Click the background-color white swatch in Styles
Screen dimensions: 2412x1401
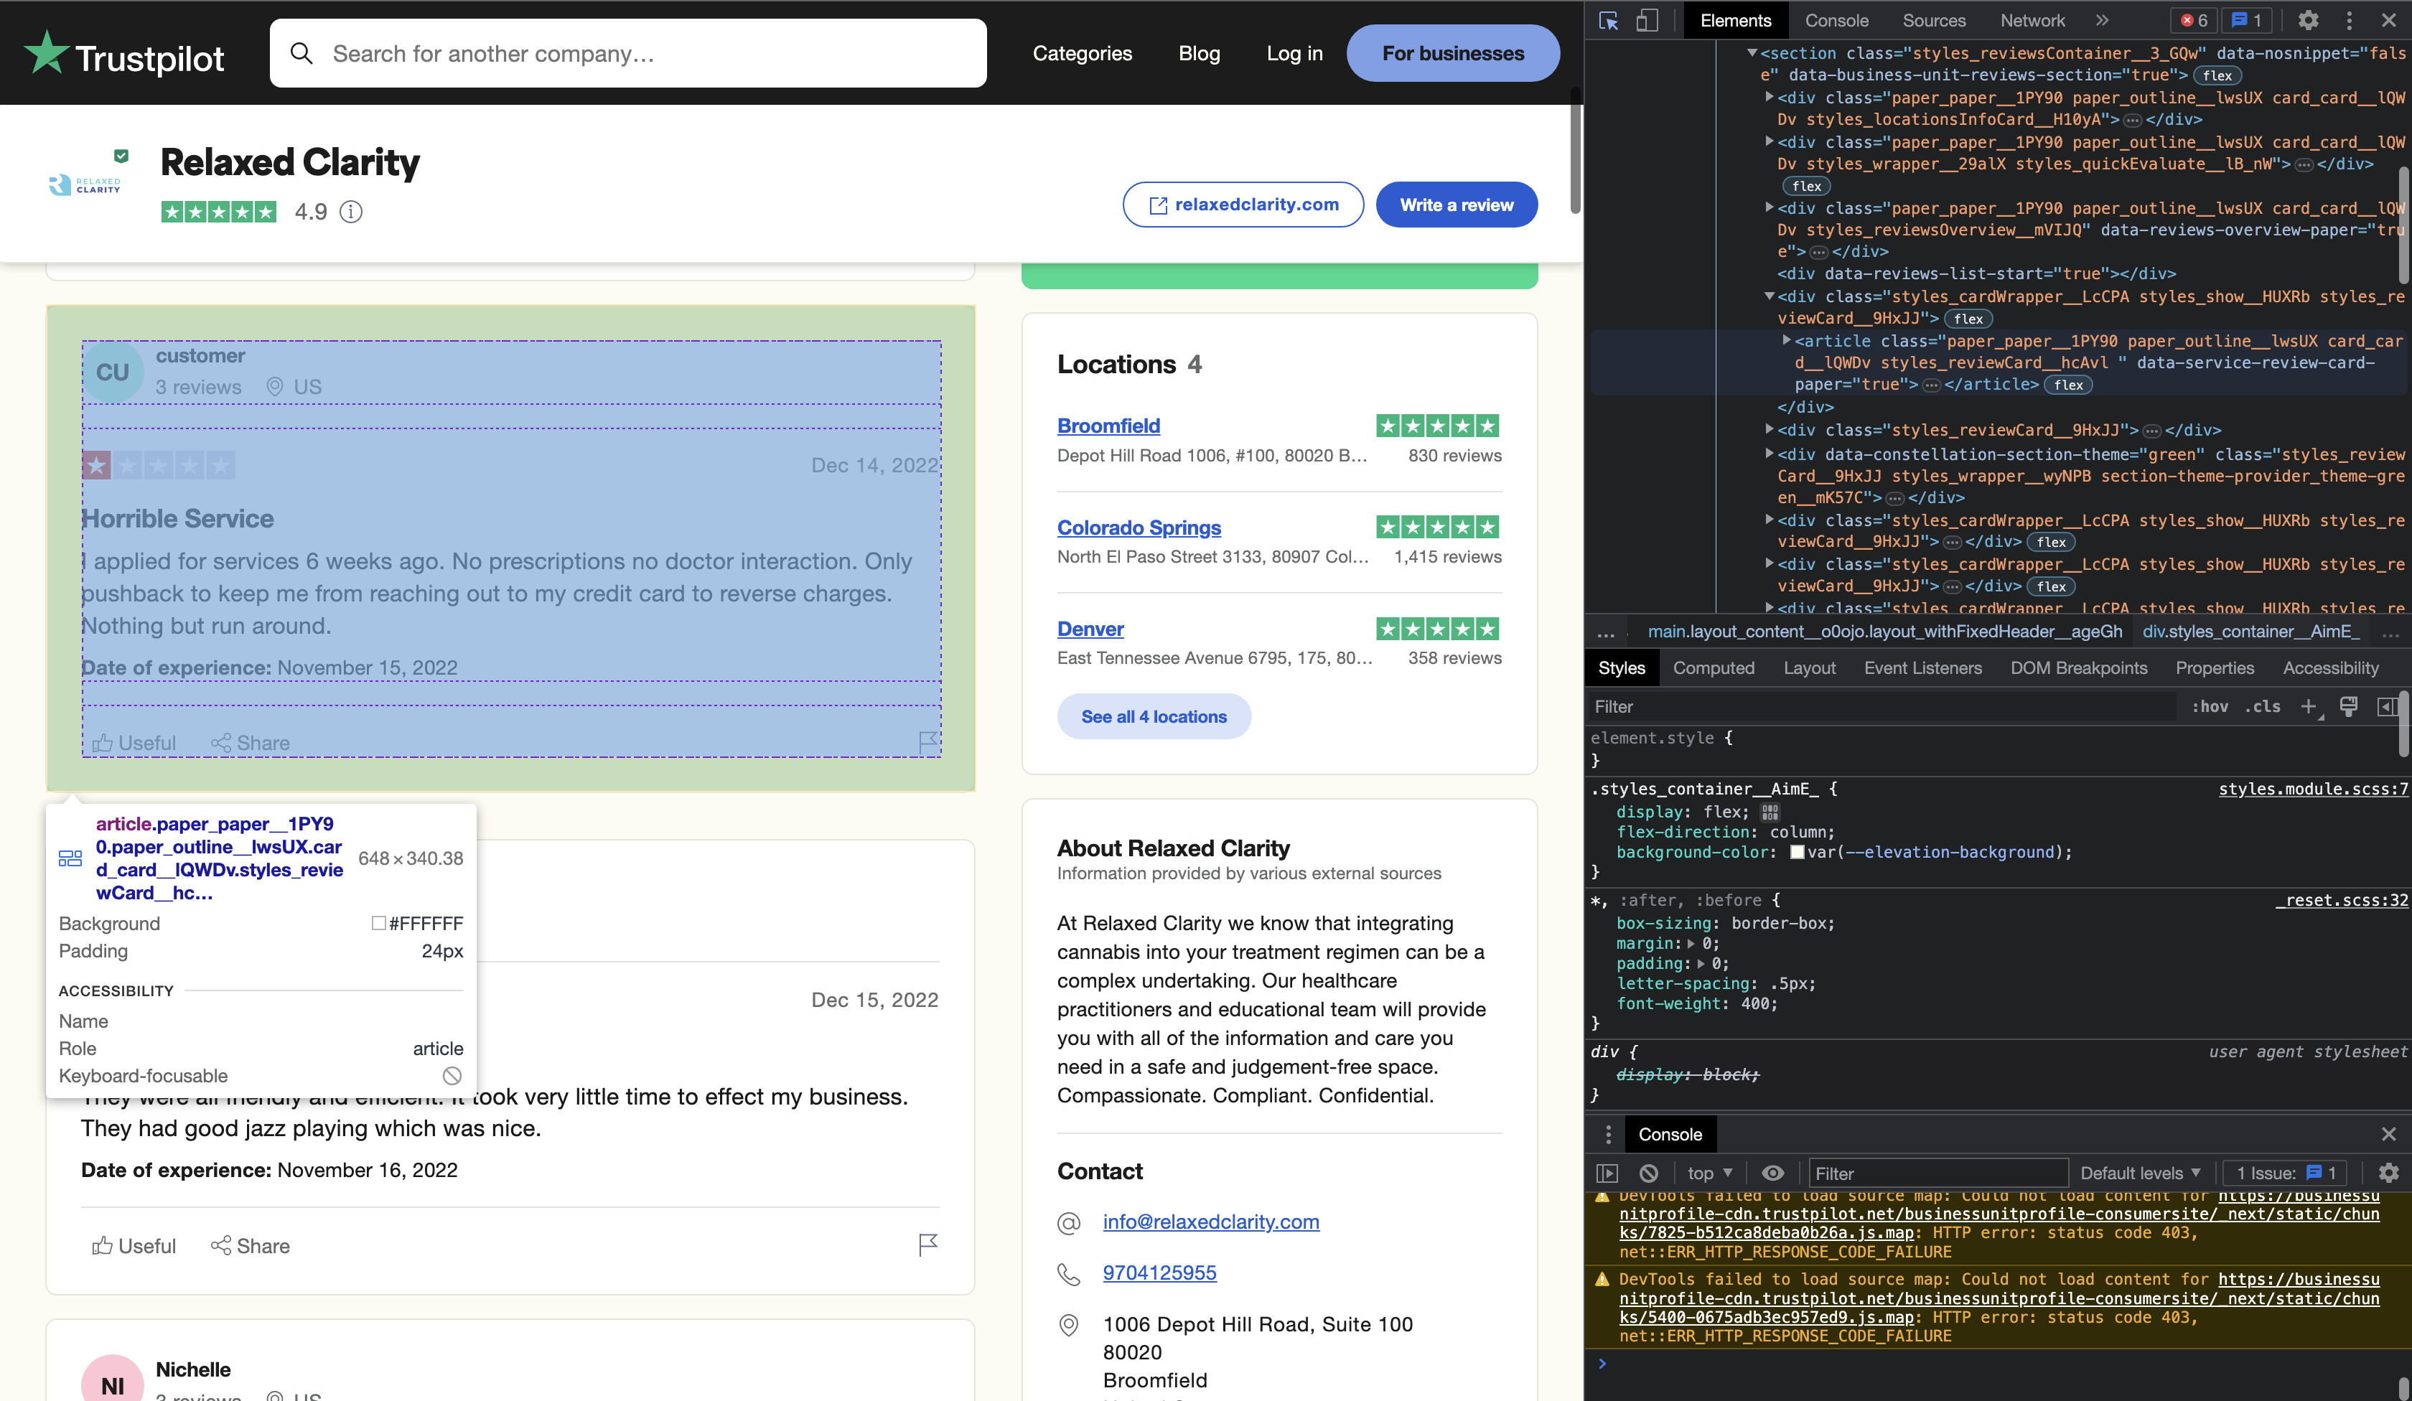coord(1797,852)
